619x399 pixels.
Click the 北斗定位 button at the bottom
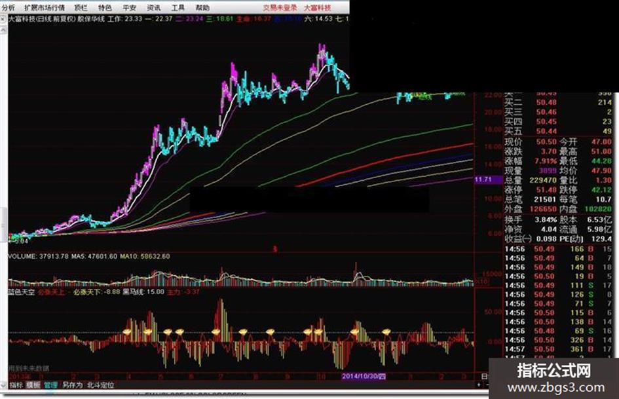click(x=100, y=385)
